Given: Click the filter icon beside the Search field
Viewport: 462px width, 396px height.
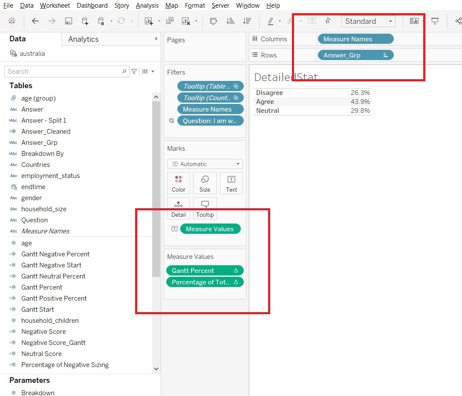Looking at the screenshot, I should click(134, 72).
